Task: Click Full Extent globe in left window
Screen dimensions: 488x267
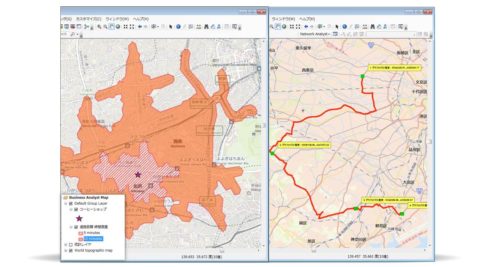Action: click(x=118, y=26)
